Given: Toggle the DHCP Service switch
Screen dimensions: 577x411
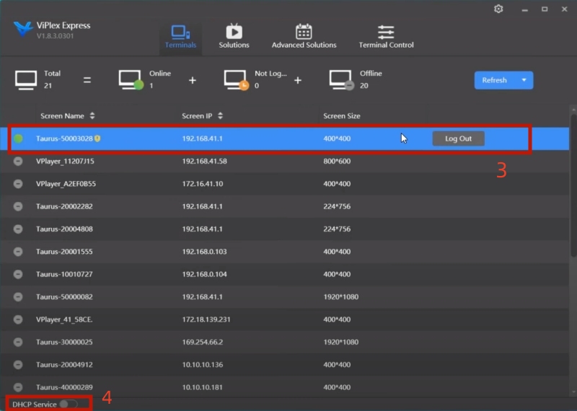Looking at the screenshot, I should (68, 404).
